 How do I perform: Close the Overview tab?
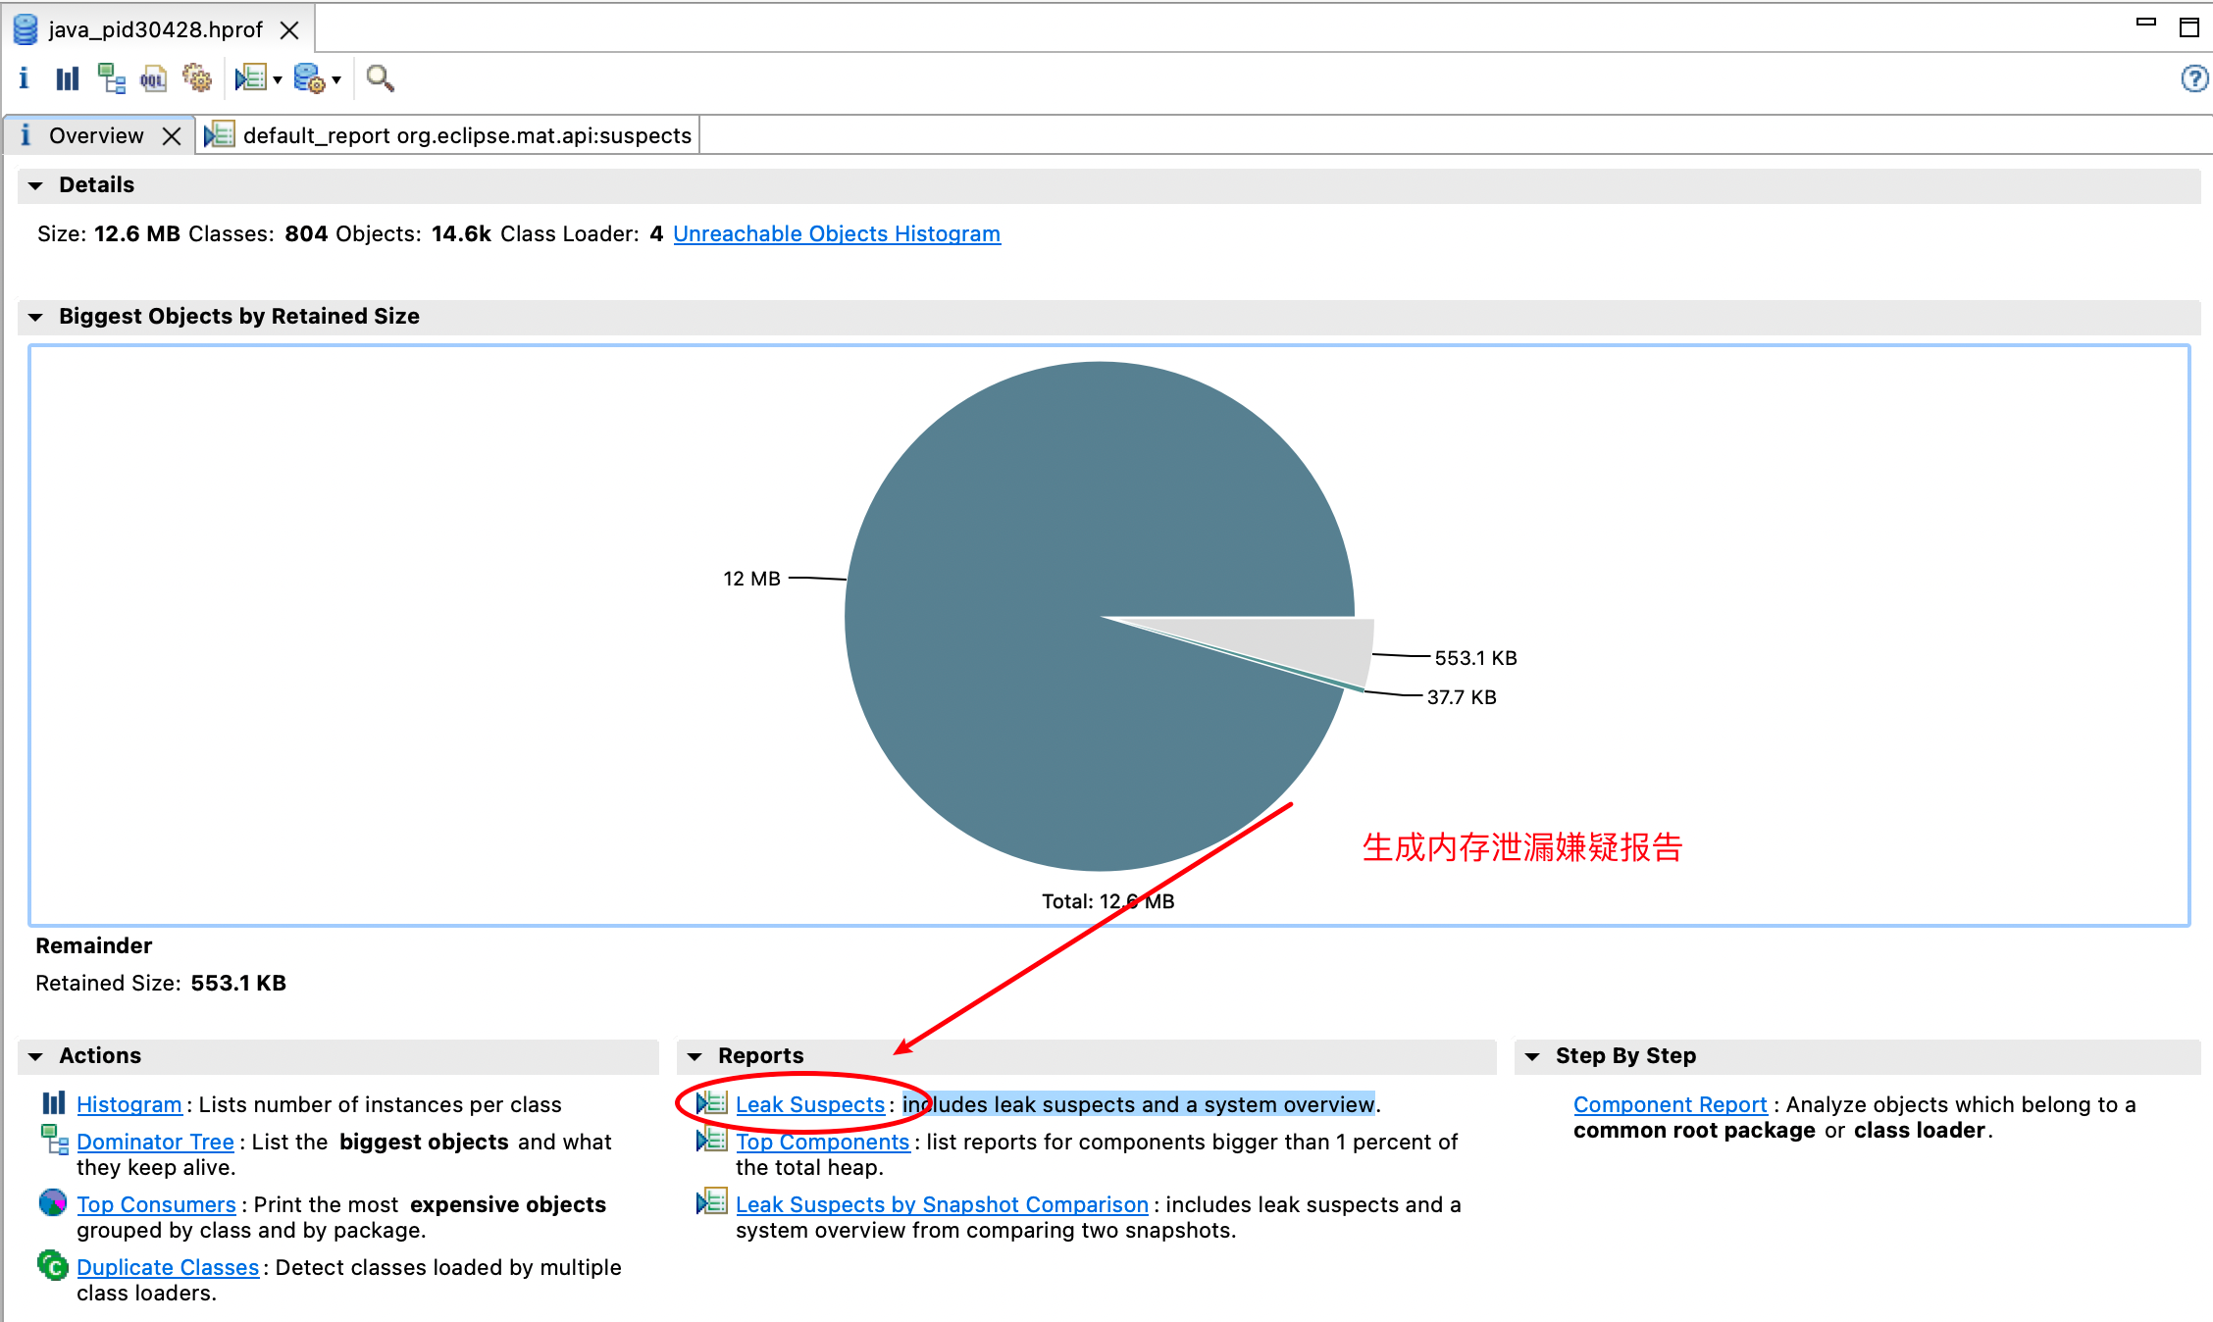(x=172, y=135)
